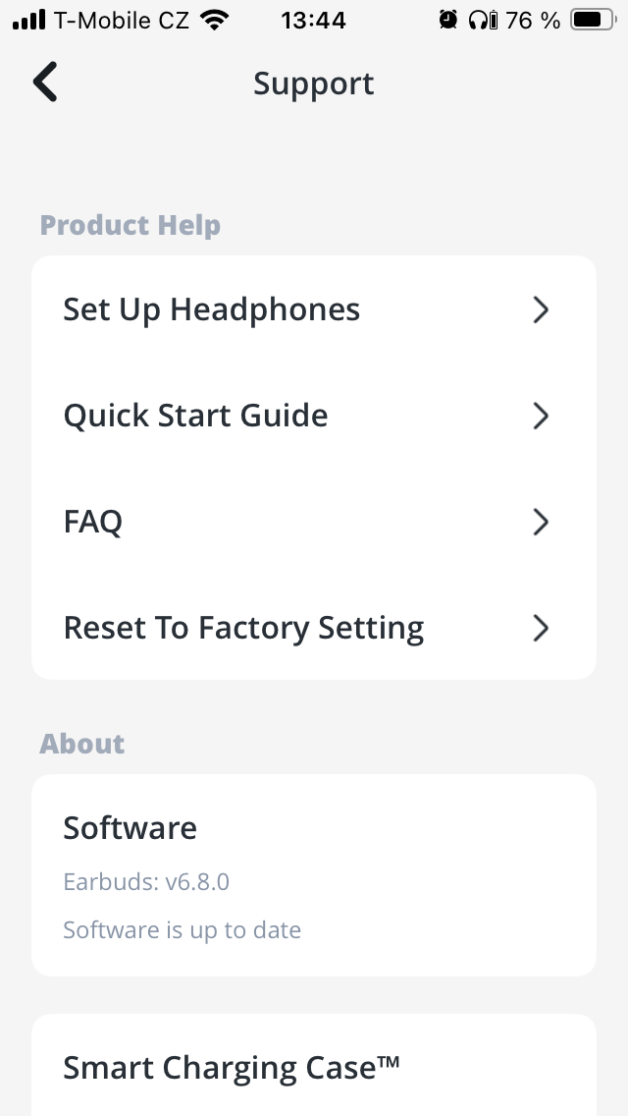Tap the back arrow icon
Screen dimensions: 628x1116
click(x=45, y=83)
